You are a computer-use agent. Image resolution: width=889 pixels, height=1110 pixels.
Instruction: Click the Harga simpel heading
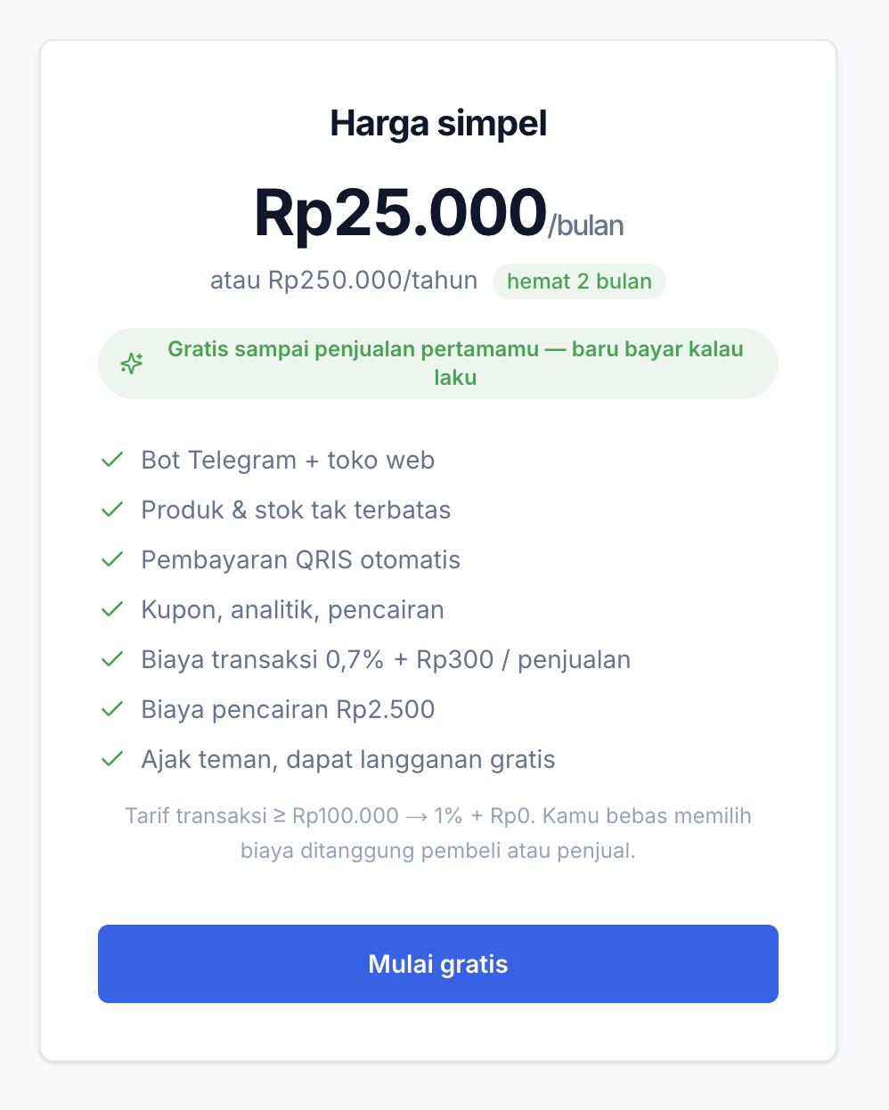pos(438,124)
